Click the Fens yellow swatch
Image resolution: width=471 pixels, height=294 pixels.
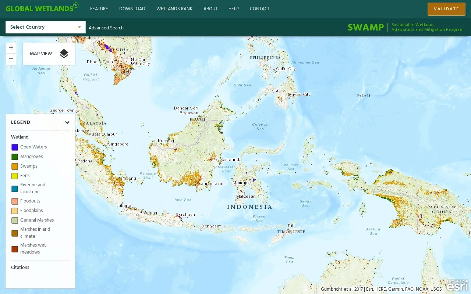coord(15,176)
